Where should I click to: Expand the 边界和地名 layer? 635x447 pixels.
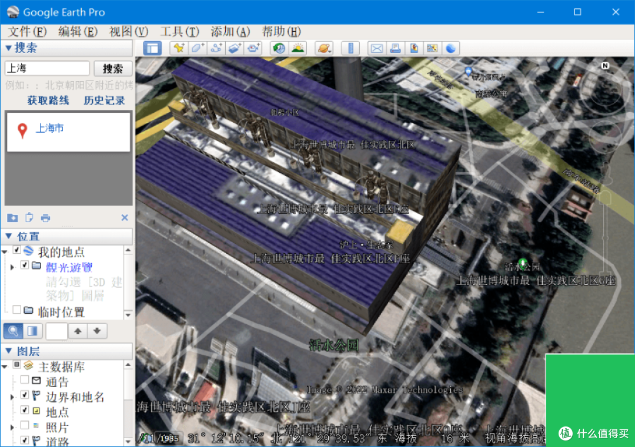coord(12,397)
